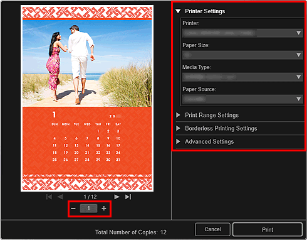Increase copies with the plus button
307x240 pixels.
104,209
